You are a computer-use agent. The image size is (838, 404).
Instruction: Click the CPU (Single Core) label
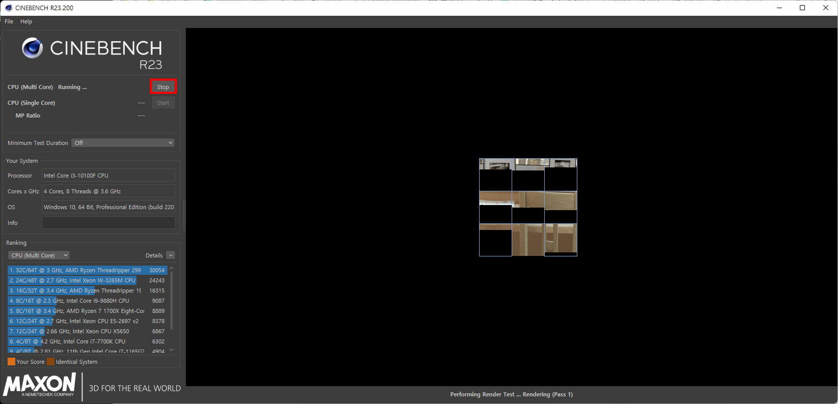tap(32, 103)
